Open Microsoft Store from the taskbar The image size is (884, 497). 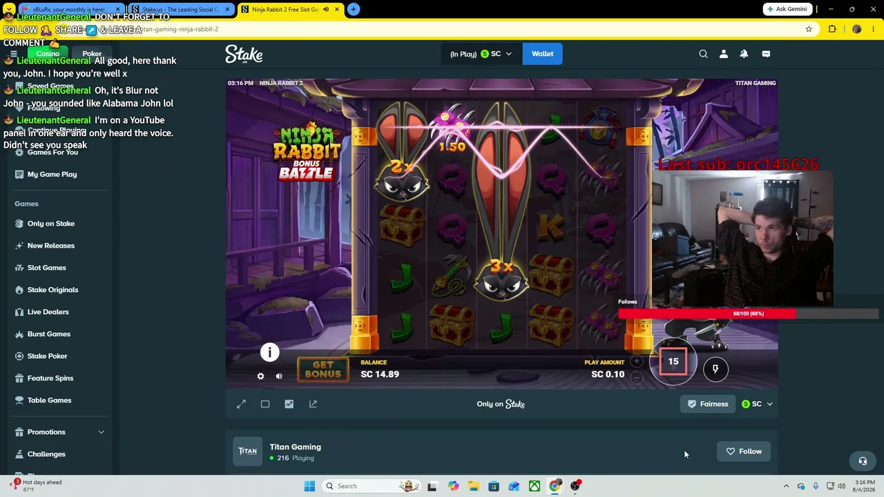click(494, 486)
